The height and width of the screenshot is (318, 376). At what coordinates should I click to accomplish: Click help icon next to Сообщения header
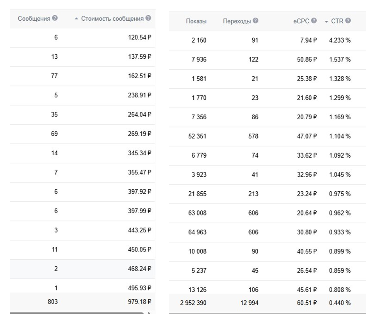(55, 18)
